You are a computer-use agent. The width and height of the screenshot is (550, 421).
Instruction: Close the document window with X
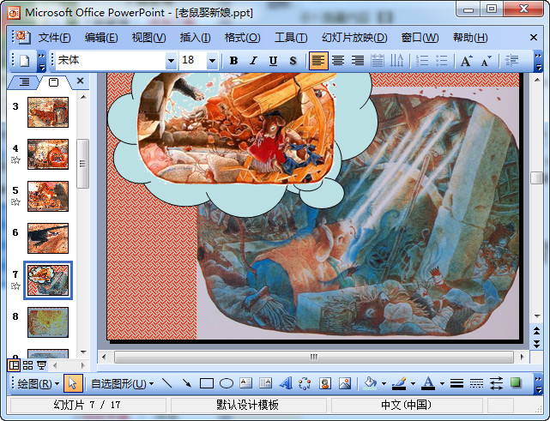point(534,37)
